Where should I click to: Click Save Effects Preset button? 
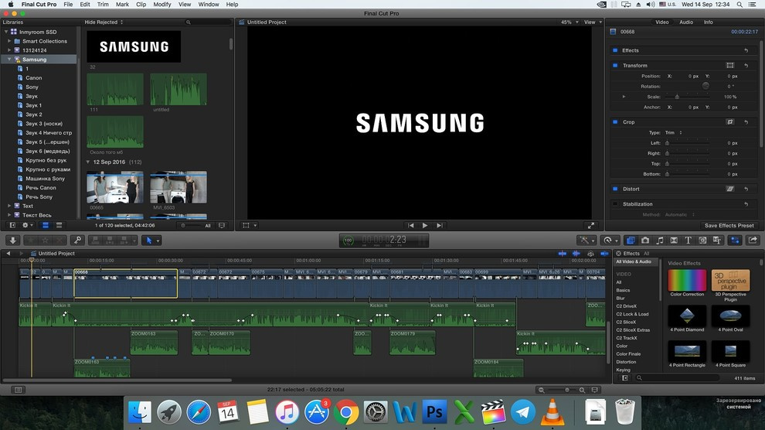[729, 226]
